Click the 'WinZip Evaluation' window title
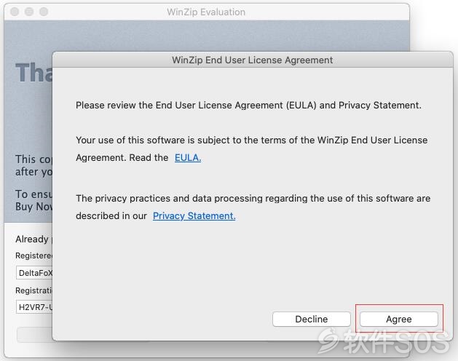This screenshot has height=361, width=458. (206, 12)
